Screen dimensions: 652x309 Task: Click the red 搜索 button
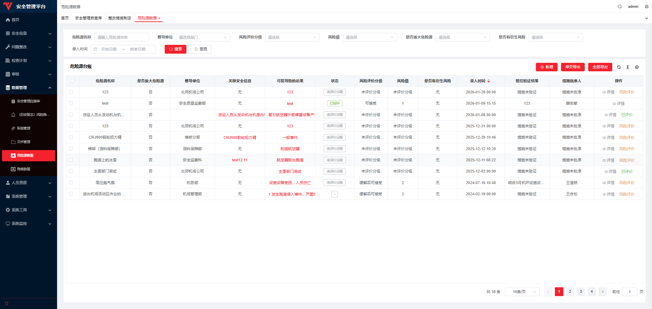[175, 49]
